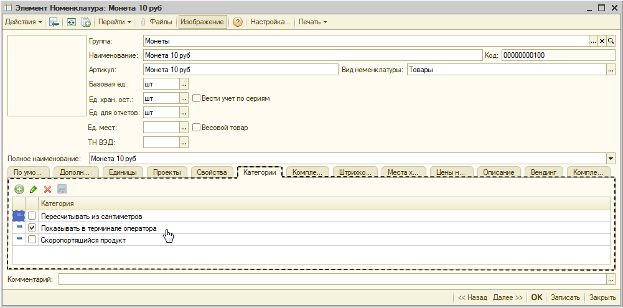Image resolution: width=623 pixels, height=308 pixels.
Task: Select the Категории tab
Action: coord(260,172)
